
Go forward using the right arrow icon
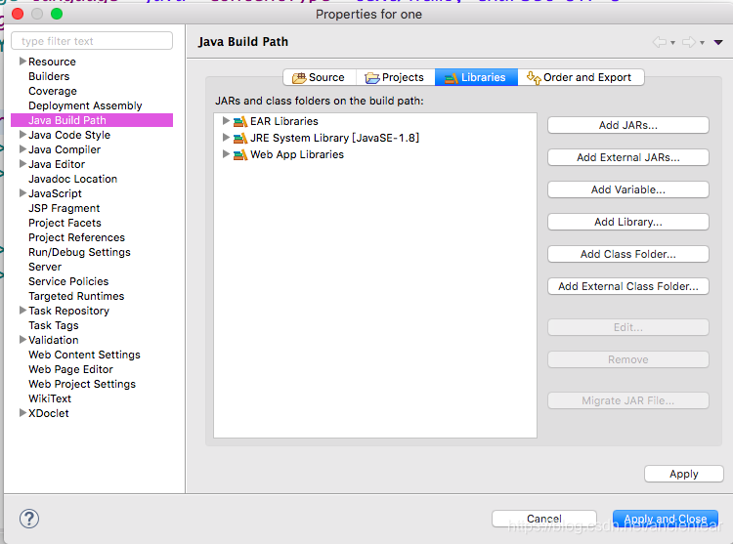[689, 42]
